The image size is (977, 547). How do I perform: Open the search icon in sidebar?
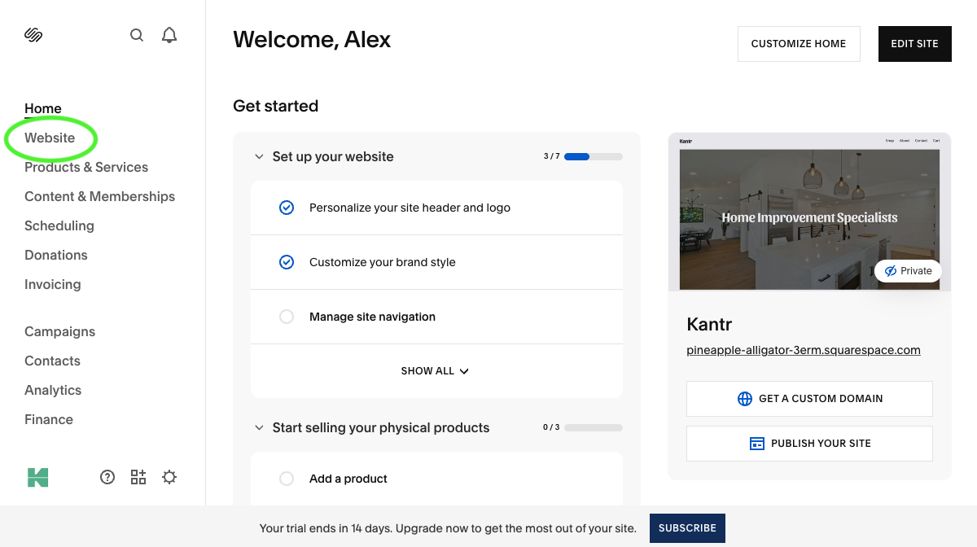coord(137,35)
